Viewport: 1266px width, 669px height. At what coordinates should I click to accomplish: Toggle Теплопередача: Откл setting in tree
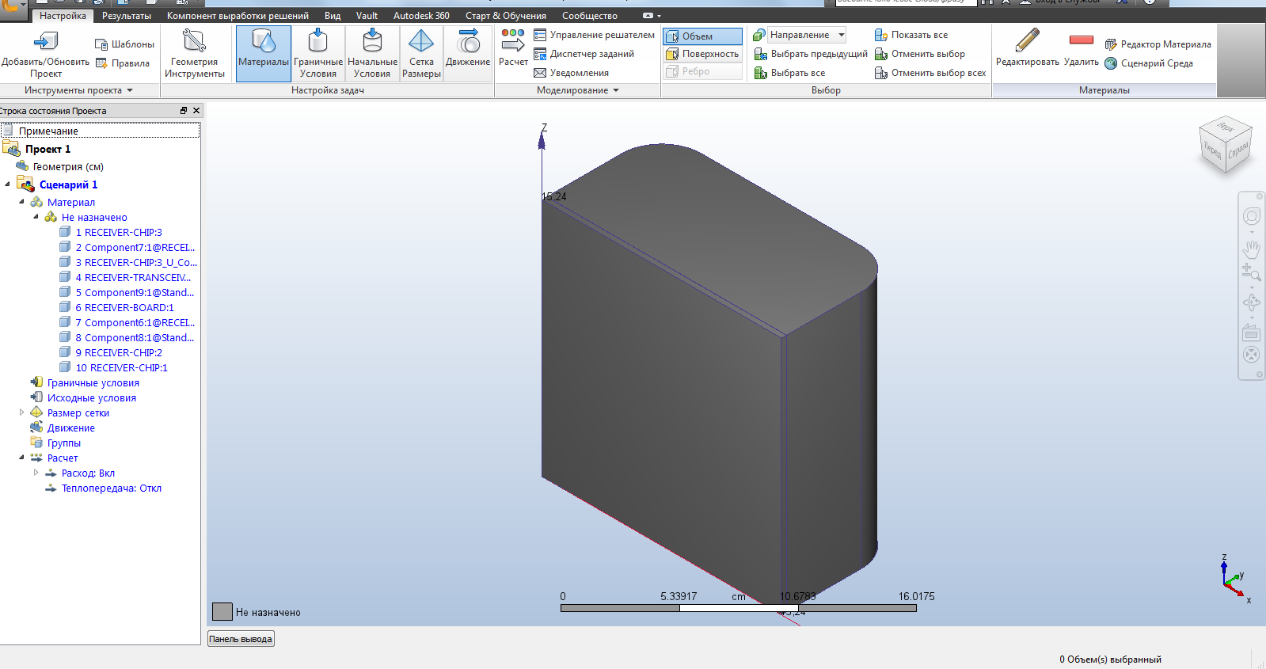tap(112, 488)
